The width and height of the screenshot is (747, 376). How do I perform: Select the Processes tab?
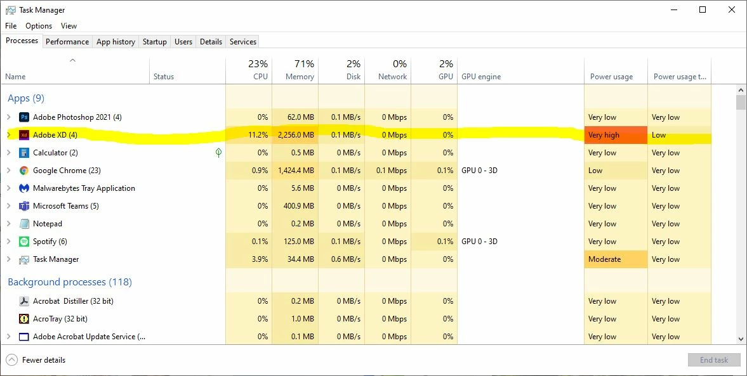22,41
